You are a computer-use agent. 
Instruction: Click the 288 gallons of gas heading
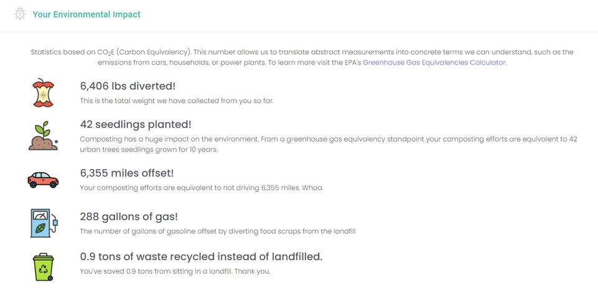pyautogui.click(x=129, y=217)
